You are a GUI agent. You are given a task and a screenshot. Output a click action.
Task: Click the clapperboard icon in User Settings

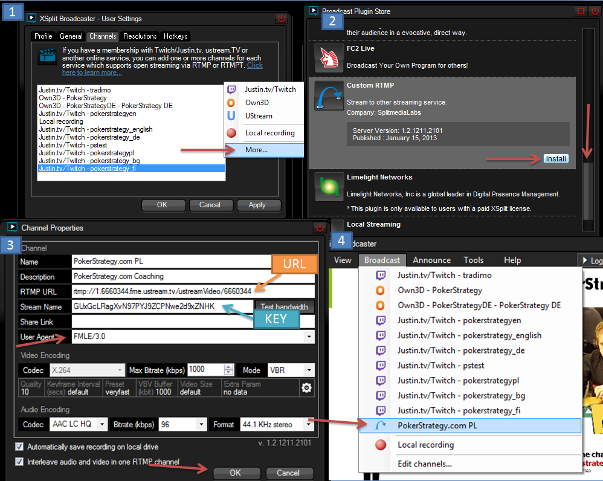coord(48,56)
